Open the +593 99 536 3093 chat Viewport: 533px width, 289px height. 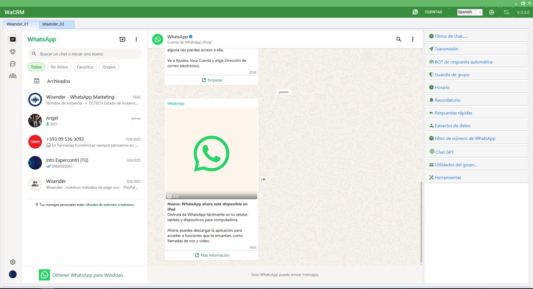[x=85, y=142]
